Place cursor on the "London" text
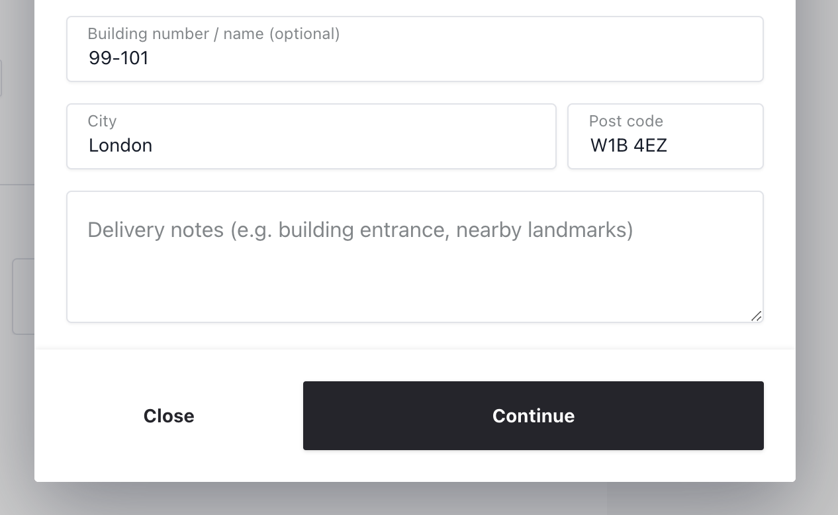The width and height of the screenshot is (838, 515). [120, 146]
